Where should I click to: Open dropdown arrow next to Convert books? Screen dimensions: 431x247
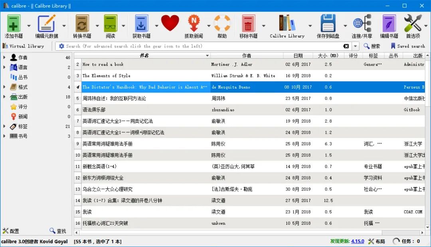coord(97,26)
